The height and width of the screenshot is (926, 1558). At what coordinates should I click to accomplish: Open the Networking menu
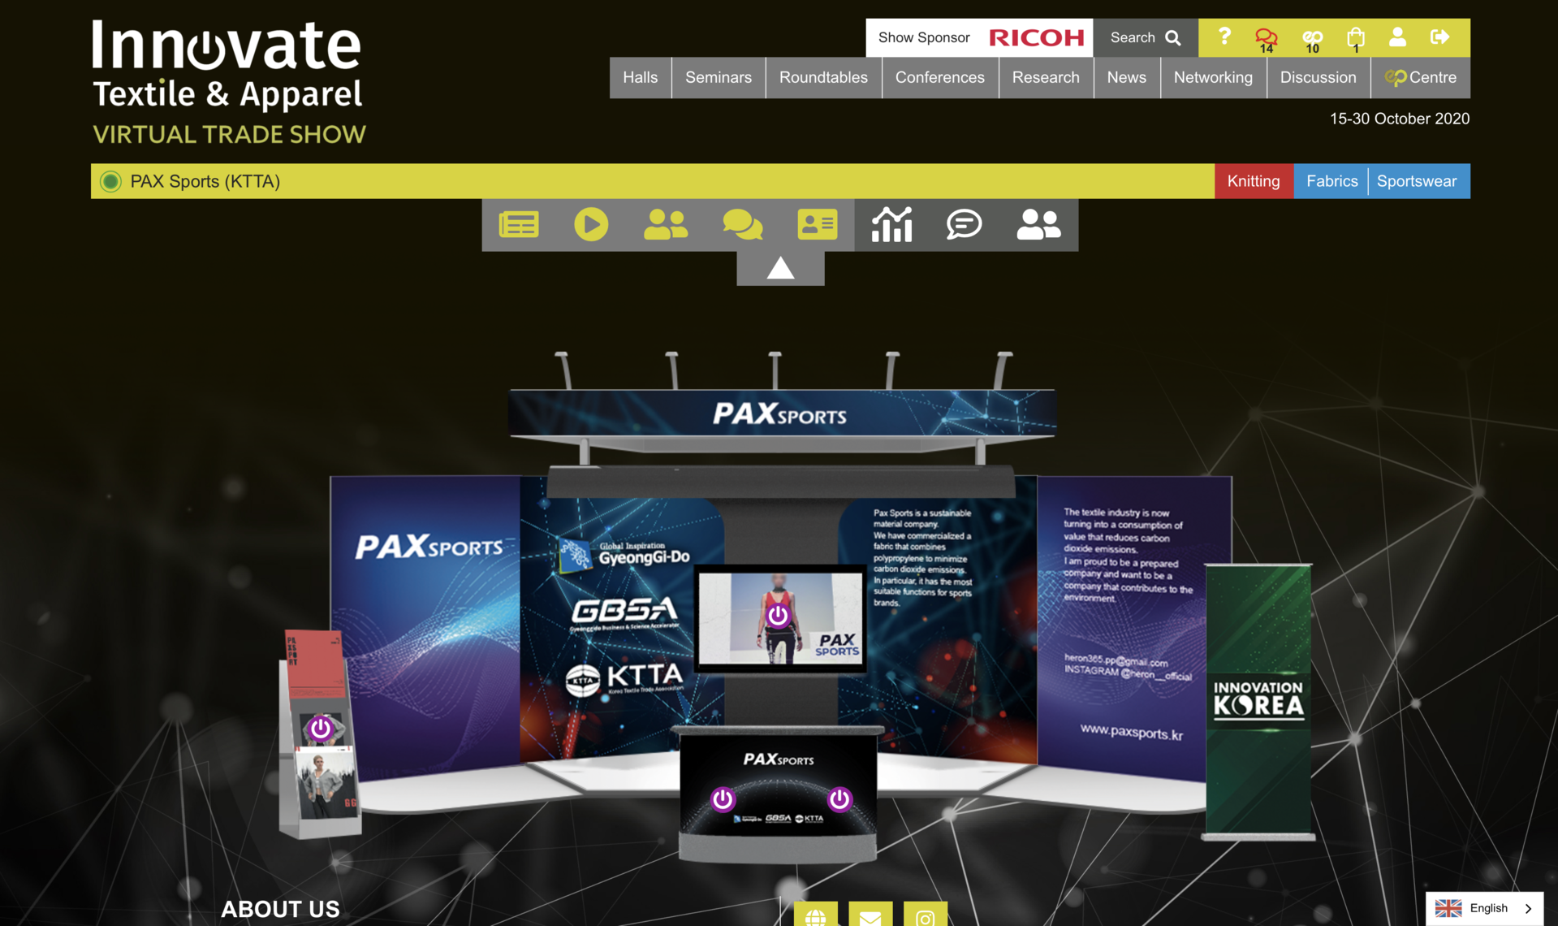[x=1213, y=78]
